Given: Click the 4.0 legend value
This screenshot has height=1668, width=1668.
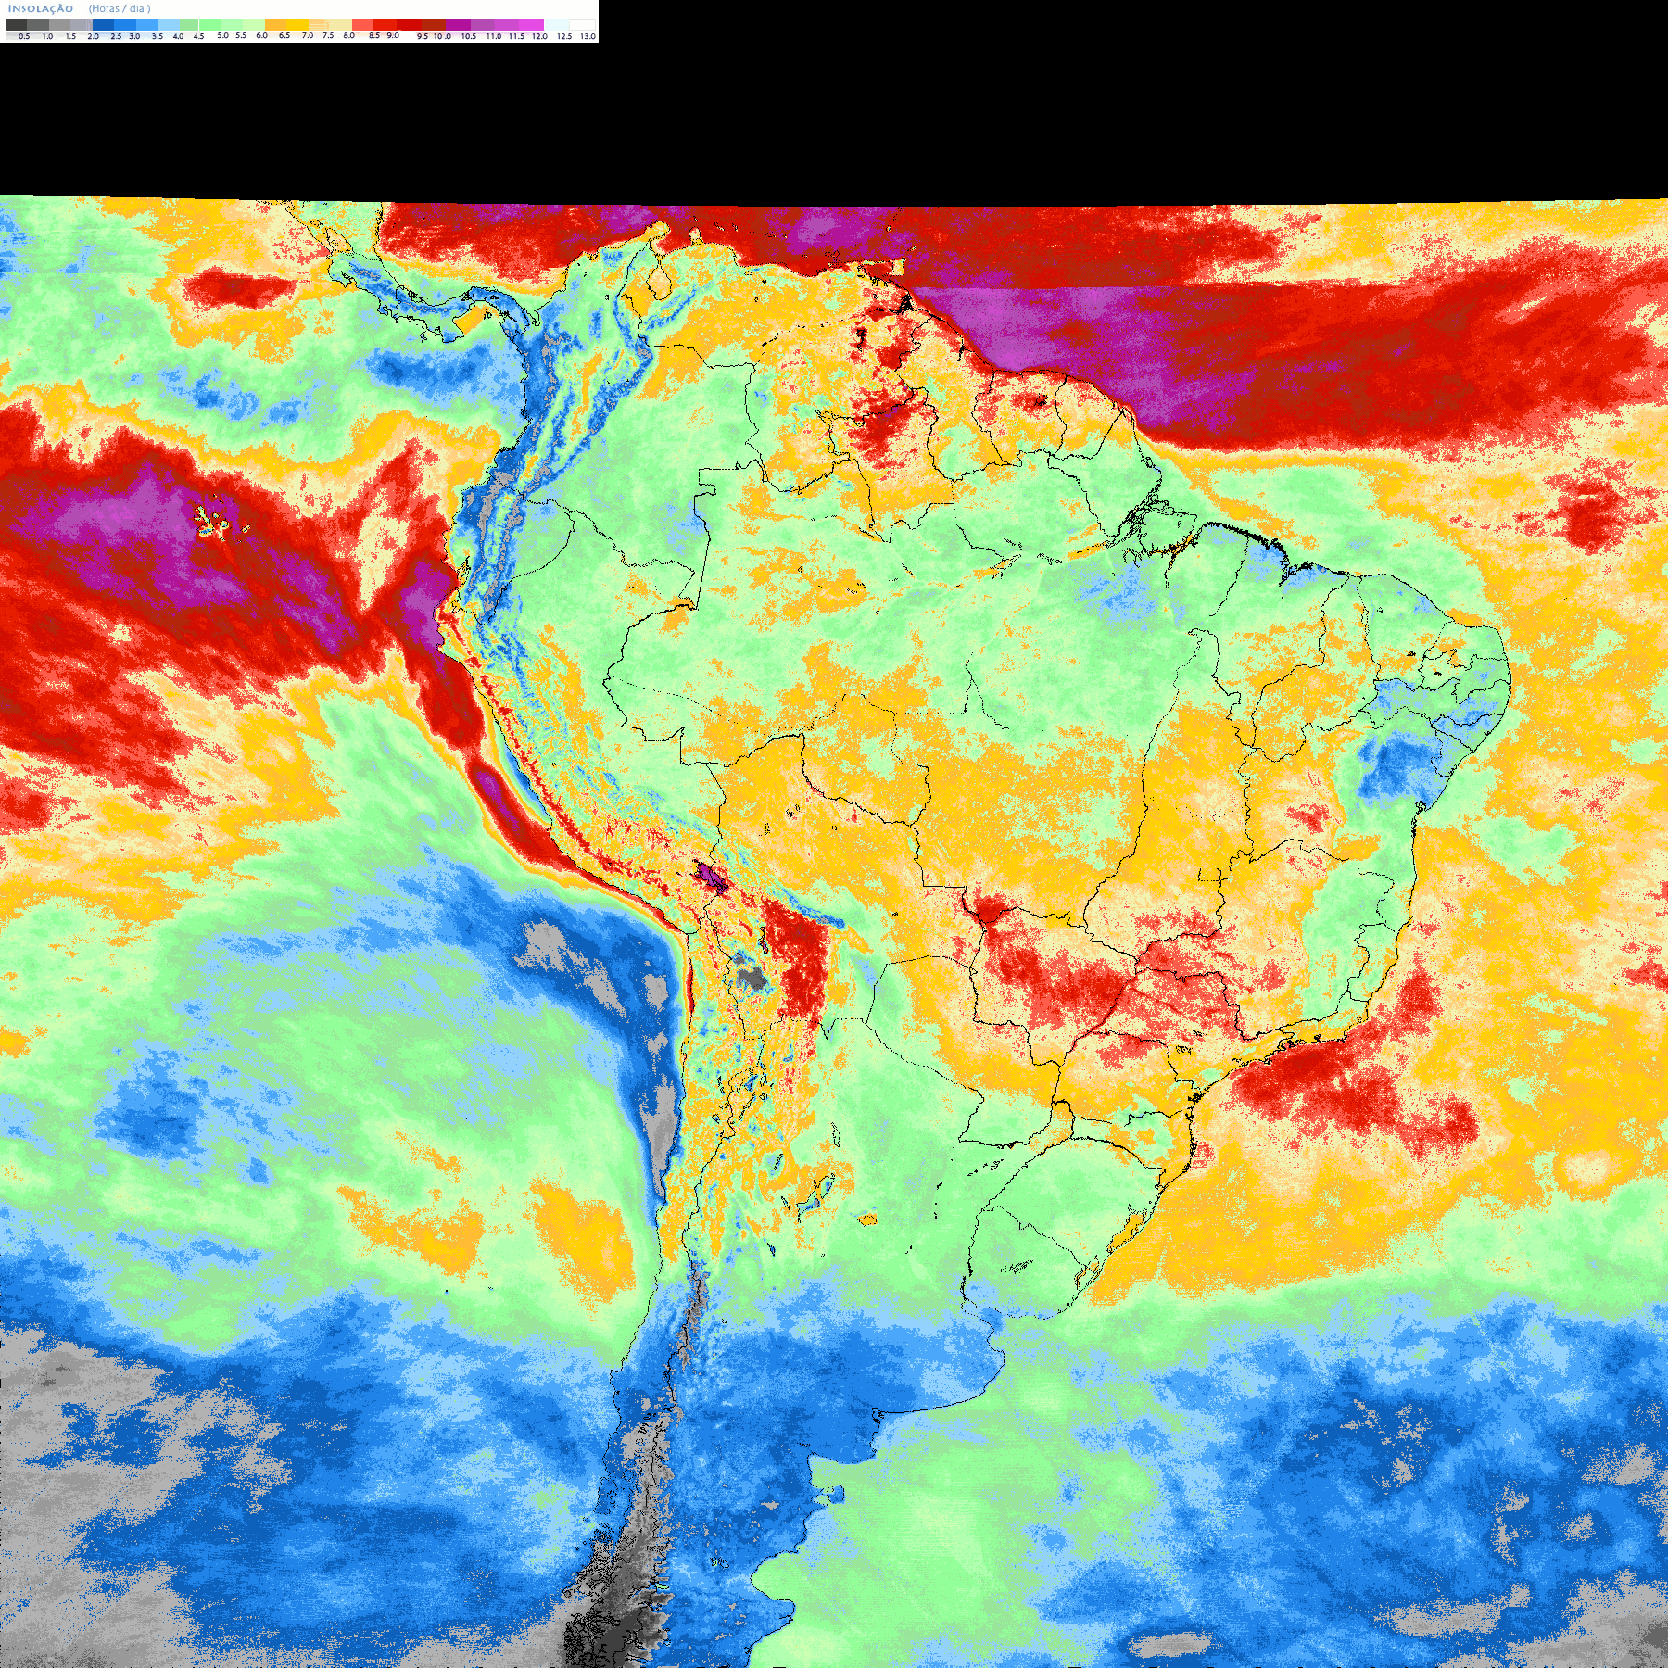Looking at the screenshot, I should pyautogui.click(x=178, y=36).
